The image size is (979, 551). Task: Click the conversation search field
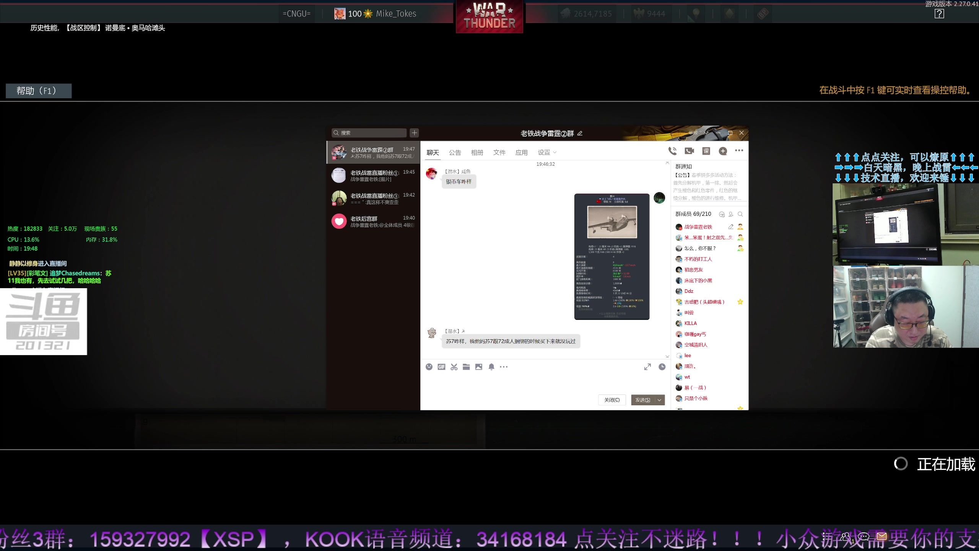369,133
